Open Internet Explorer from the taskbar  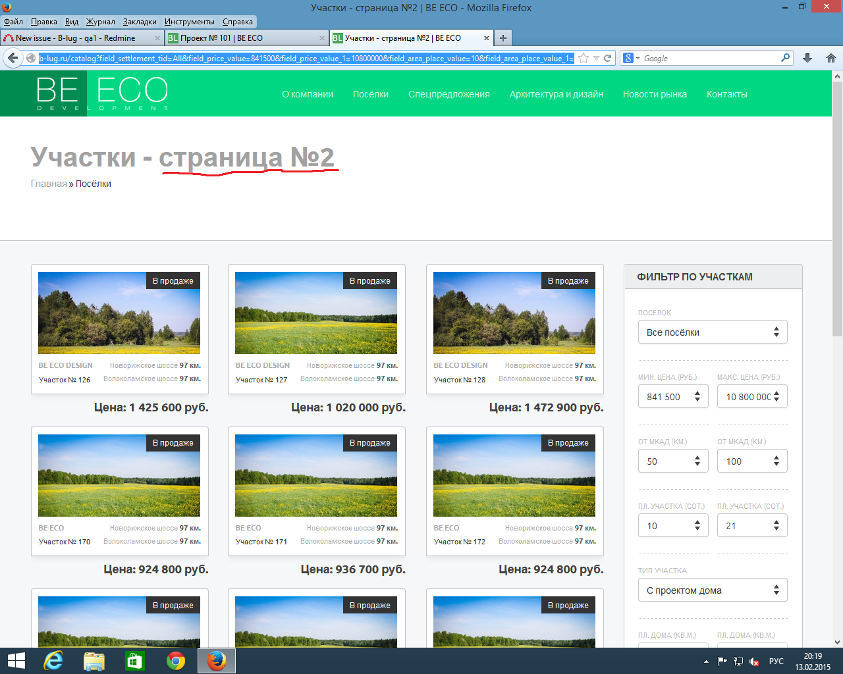point(53,661)
